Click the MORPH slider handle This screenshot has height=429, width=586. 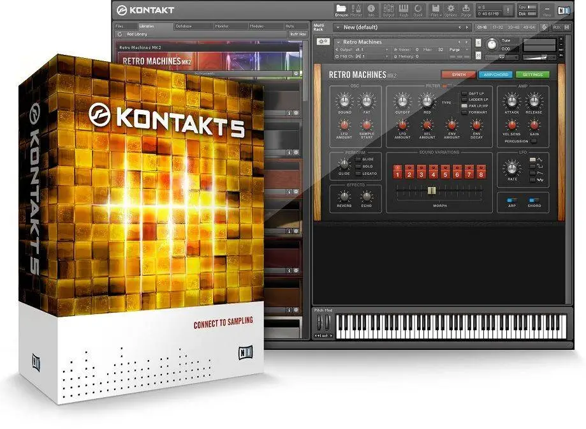point(432,191)
